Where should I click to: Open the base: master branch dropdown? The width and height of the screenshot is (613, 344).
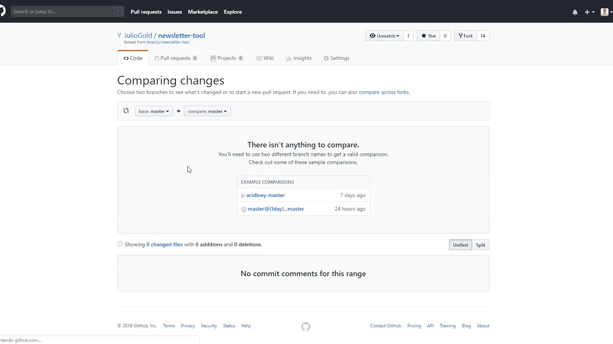(x=154, y=111)
